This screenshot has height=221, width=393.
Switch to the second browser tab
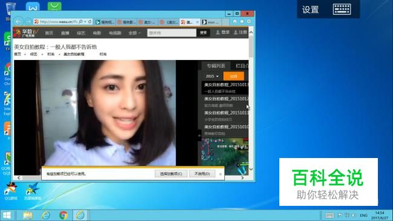point(126,22)
